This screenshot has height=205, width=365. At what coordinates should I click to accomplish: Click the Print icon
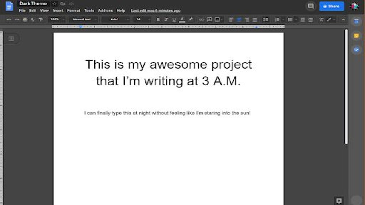25,20
